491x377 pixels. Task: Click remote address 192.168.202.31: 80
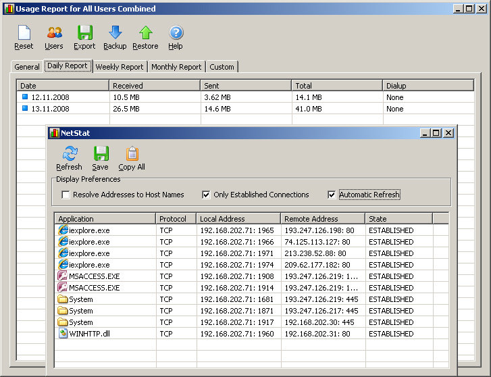point(317,334)
